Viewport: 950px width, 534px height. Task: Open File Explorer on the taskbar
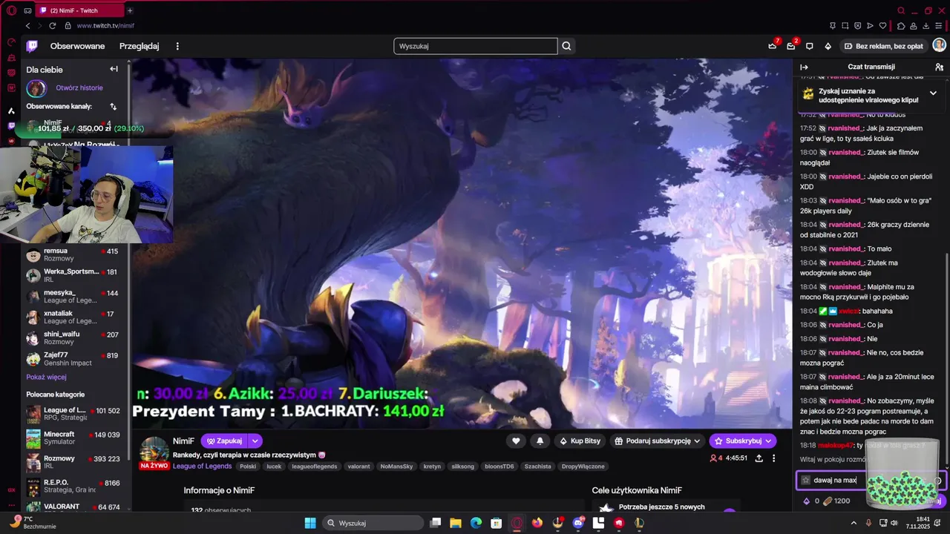[456, 523]
